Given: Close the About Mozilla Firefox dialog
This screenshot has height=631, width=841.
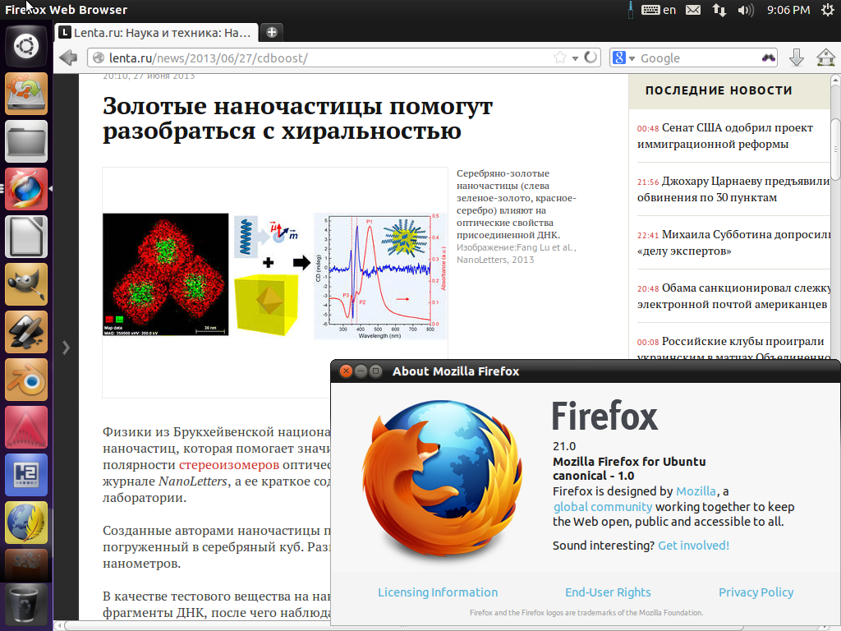Looking at the screenshot, I should click(346, 371).
